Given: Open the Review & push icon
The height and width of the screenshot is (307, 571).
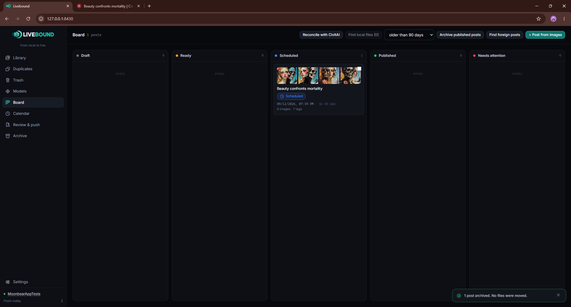Looking at the screenshot, I should 8,125.
